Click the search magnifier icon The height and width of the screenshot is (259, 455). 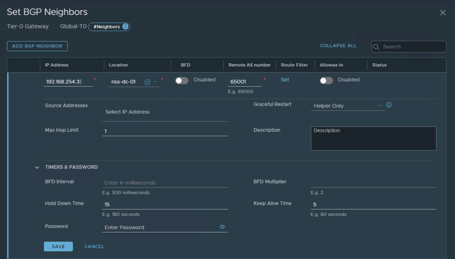[377, 47]
